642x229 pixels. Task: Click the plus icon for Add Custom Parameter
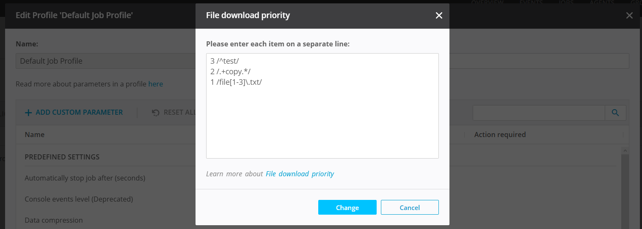[28, 113]
